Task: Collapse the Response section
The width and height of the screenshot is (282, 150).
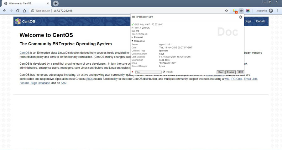Action: (x=138, y=41)
